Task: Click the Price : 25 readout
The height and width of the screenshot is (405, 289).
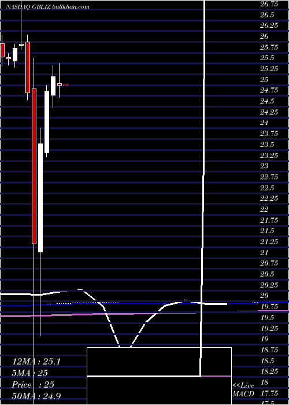Action: (33, 384)
